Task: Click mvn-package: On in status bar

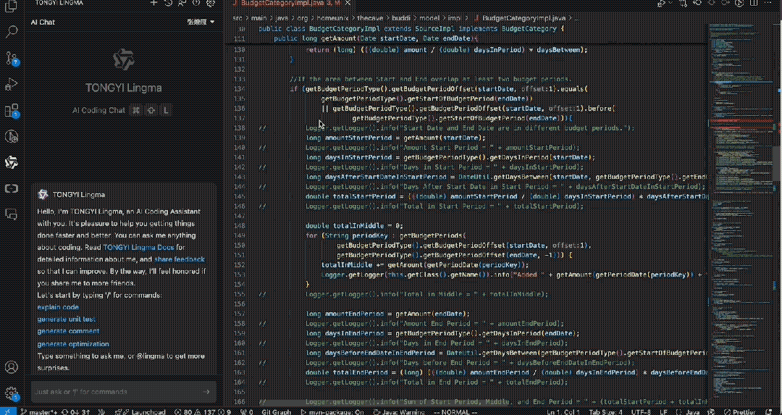Action: (332, 412)
